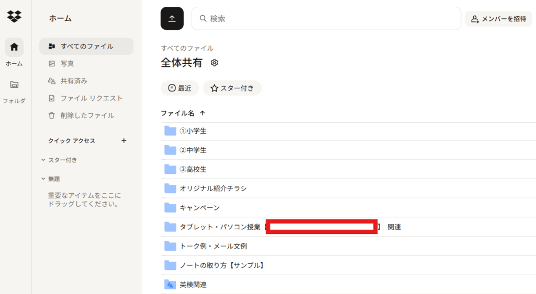
Task: Select すべてのファイル in the sidebar
Action: click(86, 46)
